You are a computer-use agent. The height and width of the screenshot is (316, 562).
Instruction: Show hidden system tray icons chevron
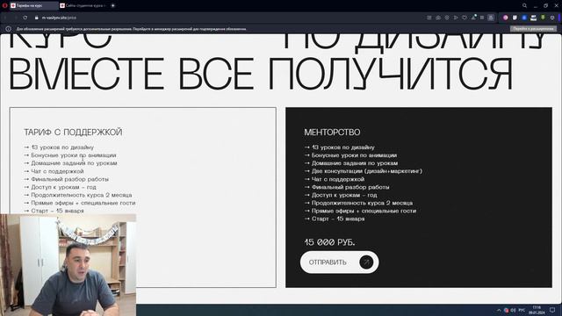[x=499, y=310]
